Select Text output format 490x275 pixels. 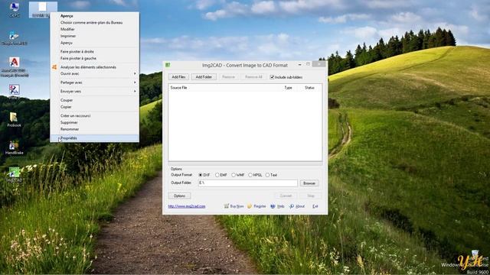click(x=267, y=175)
